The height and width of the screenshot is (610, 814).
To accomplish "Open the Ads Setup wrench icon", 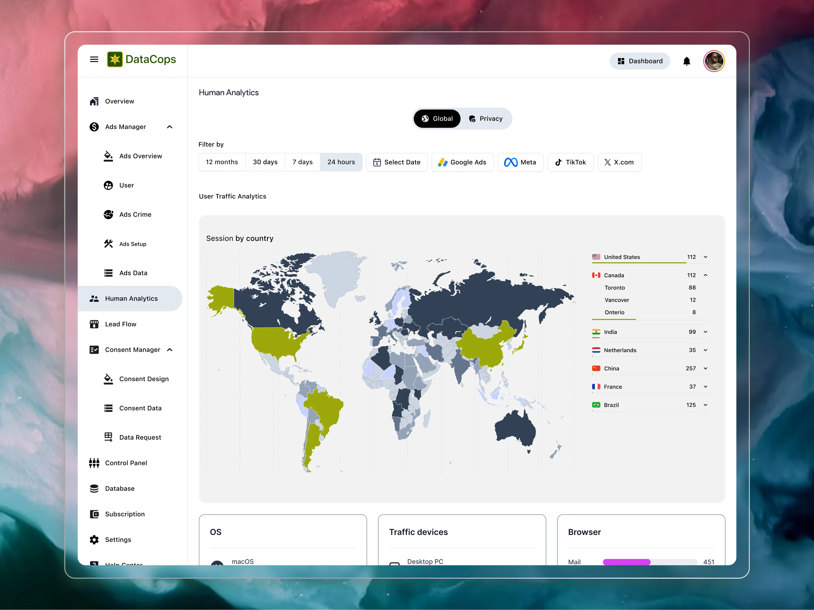I will tap(108, 244).
